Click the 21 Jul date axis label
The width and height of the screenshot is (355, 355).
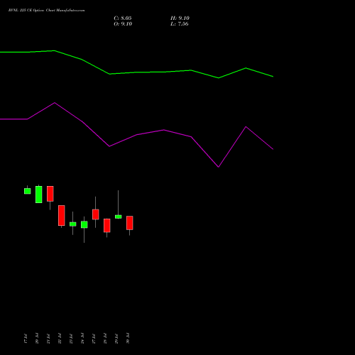click(x=48, y=339)
